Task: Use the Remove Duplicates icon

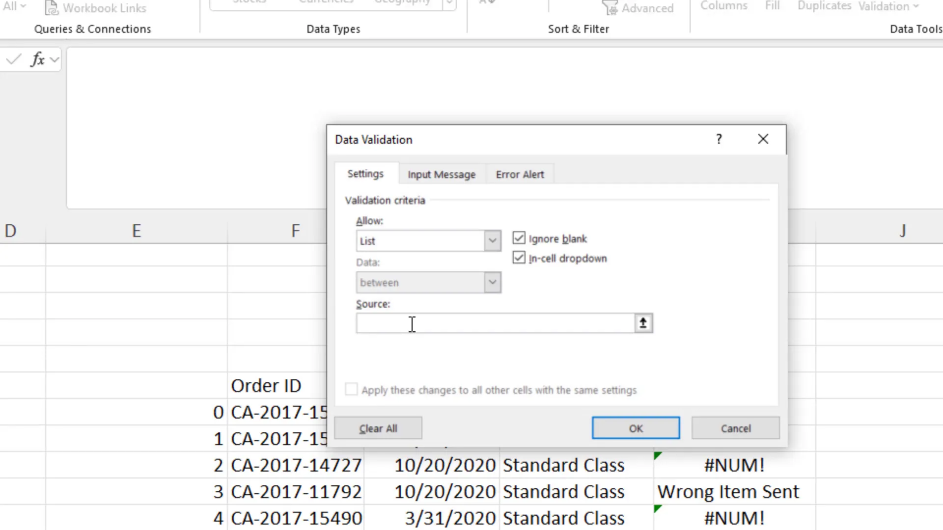Action: click(824, 6)
